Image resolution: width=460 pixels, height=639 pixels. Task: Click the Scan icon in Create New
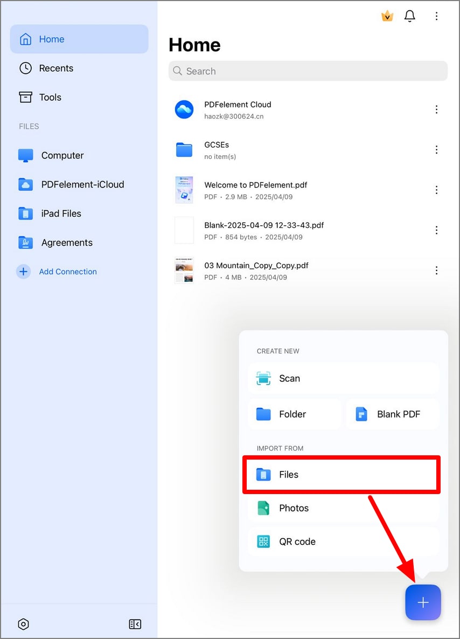tap(263, 378)
